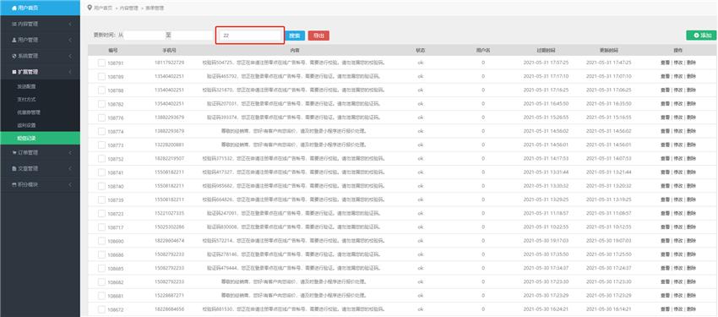Click the document icon beside 文章管理
Image resolution: width=718 pixels, height=317 pixels.
pos(14,168)
